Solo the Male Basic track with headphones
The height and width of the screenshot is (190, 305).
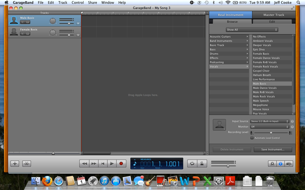(28, 22)
